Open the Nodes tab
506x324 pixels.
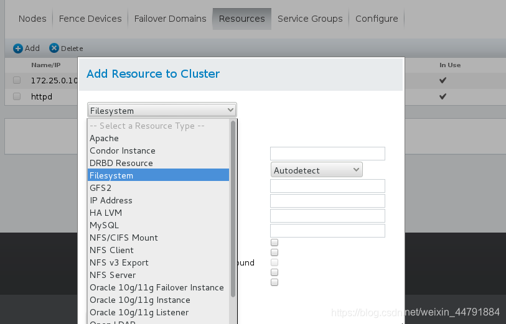click(x=32, y=19)
